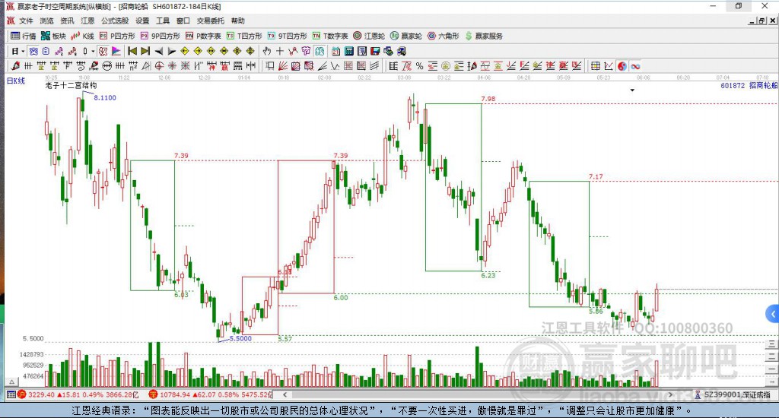The image size is (779, 418).
Task: Expand the 日 period dropdown arrow
Action: (23, 51)
